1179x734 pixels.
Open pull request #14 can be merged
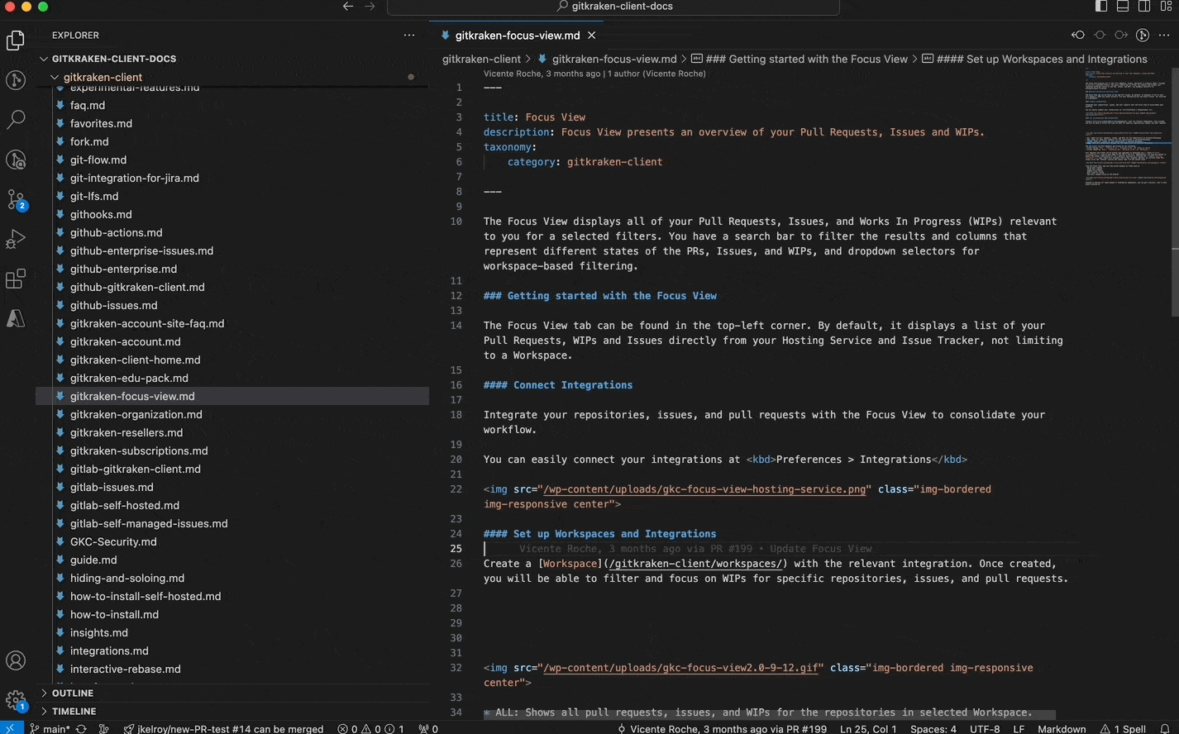(x=223, y=729)
